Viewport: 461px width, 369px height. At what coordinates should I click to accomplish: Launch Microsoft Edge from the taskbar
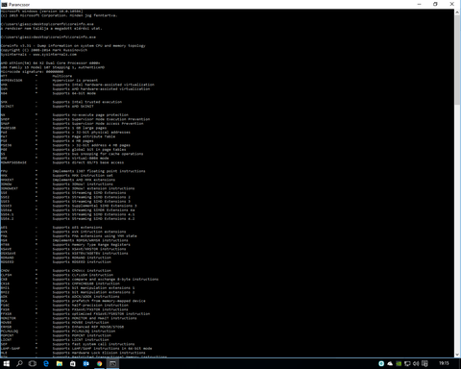point(46,363)
